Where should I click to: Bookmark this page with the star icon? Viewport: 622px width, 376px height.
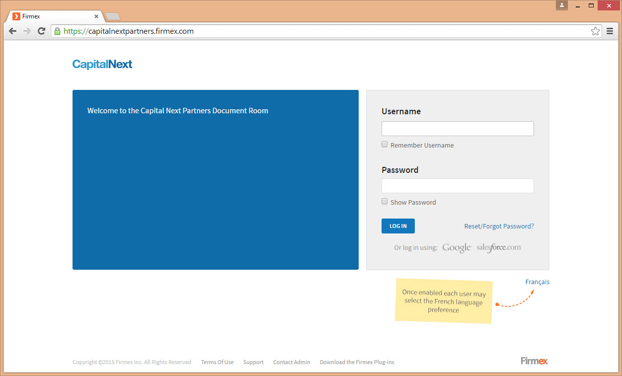point(595,31)
